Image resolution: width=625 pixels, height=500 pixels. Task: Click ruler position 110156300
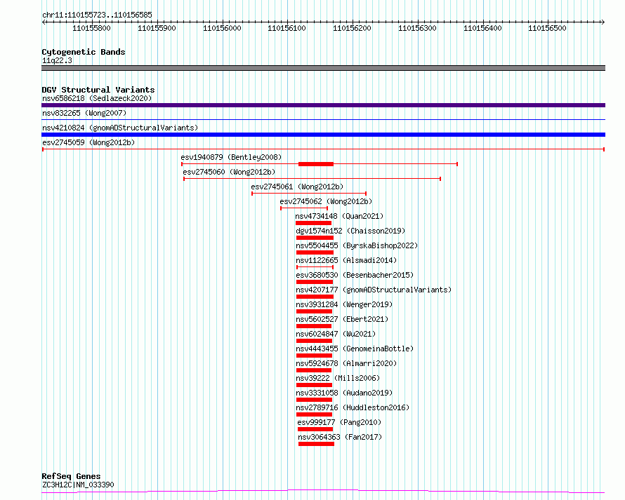click(417, 28)
